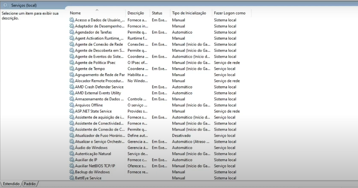Click gear icon of Auxiliar NetBIOS TCP/IP
Viewport: 358px width, 188px height.
[72, 166]
